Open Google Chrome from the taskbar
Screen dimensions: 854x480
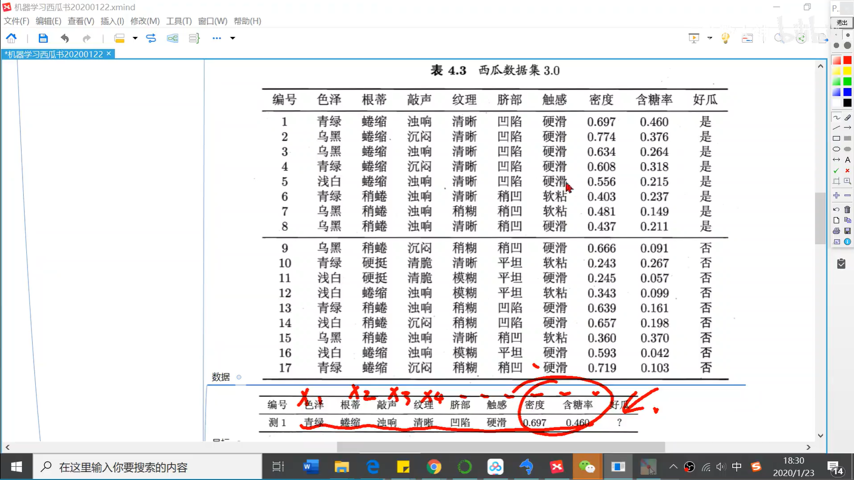pos(434,467)
